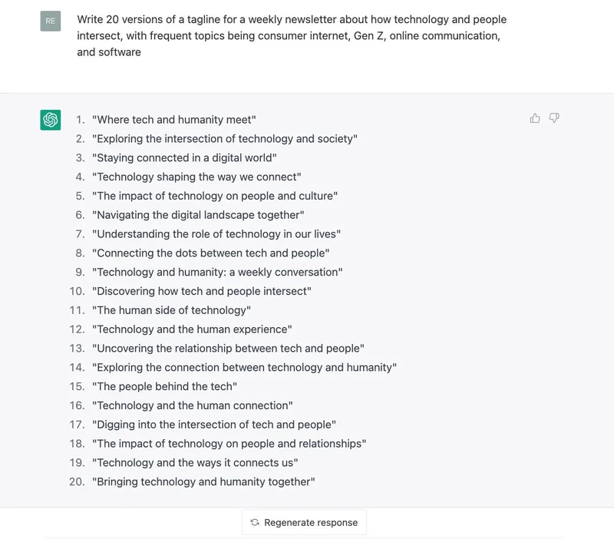Click "Digging into the intersection of tech and people"
This screenshot has width=614, height=539.
coord(214,425)
